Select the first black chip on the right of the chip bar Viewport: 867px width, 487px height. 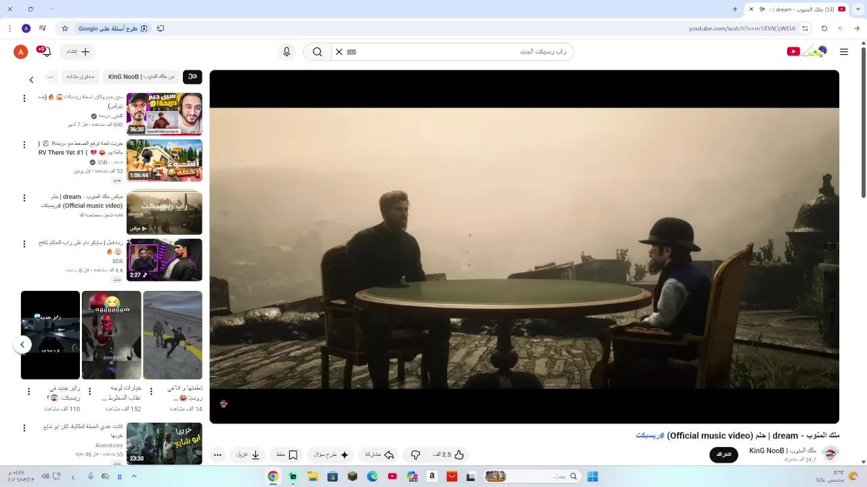(192, 77)
